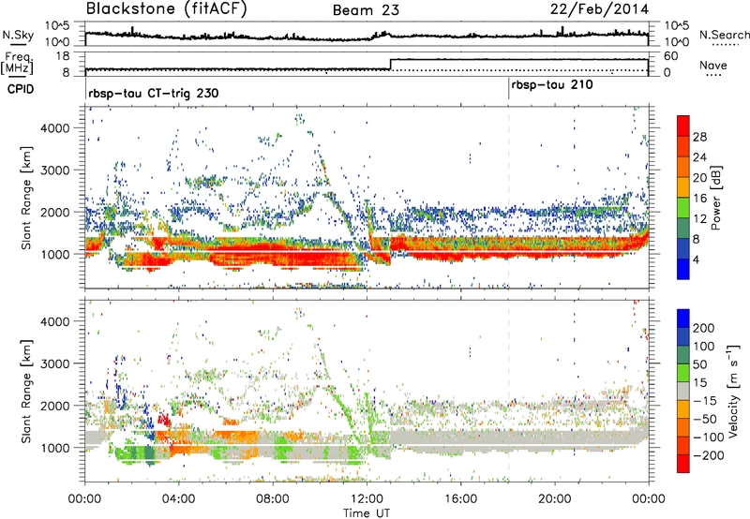Click the 3000 tick on velocity panel
Viewport: 750px width, 519px height.
coord(54,363)
